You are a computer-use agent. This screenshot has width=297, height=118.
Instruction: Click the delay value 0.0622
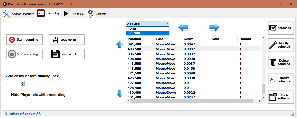[x=189, y=92]
